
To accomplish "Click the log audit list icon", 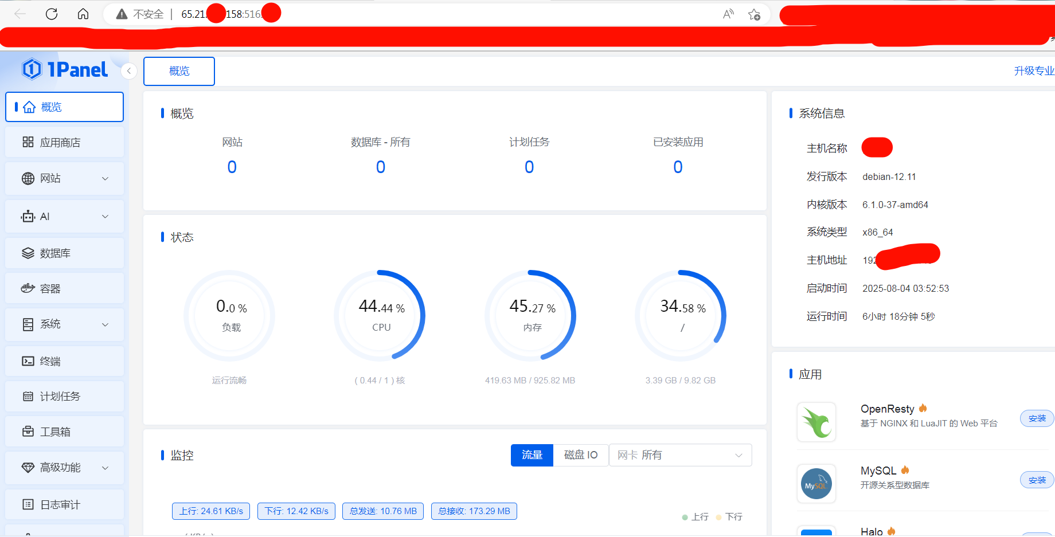I will pyautogui.click(x=28, y=504).
